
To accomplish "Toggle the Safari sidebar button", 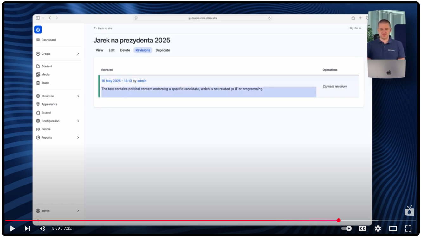I will (38, 18).
